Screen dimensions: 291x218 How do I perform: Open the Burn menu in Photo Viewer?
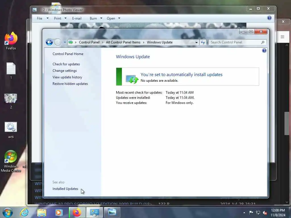[93, 18]
